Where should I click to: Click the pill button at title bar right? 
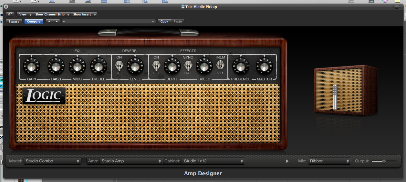point(397,6)
